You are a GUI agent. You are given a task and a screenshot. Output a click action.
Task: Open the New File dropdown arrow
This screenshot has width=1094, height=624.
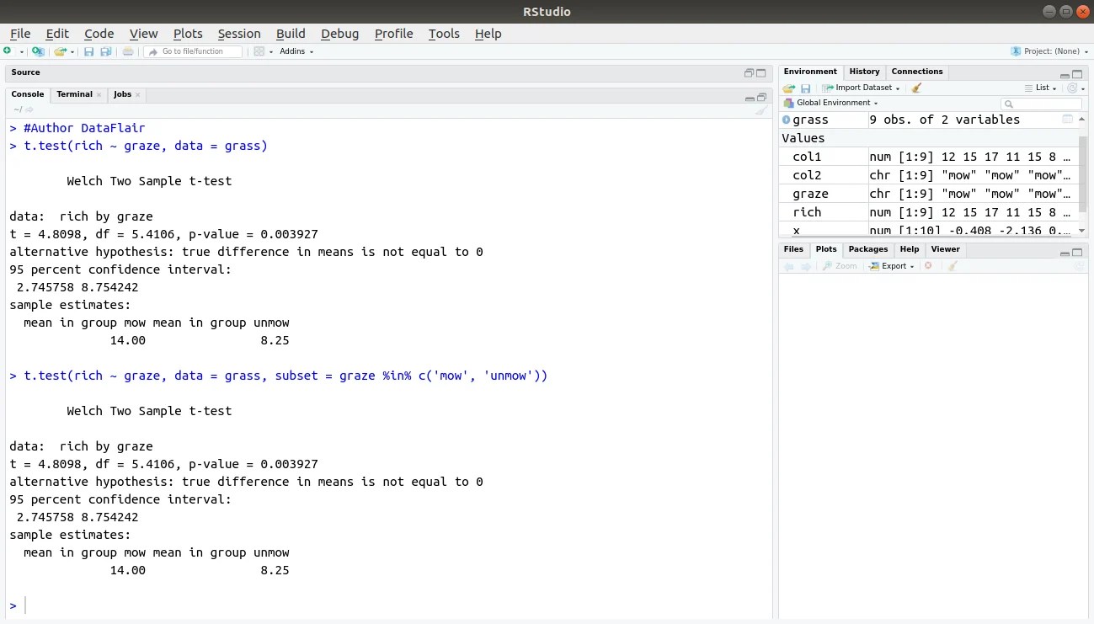[22, 52]
